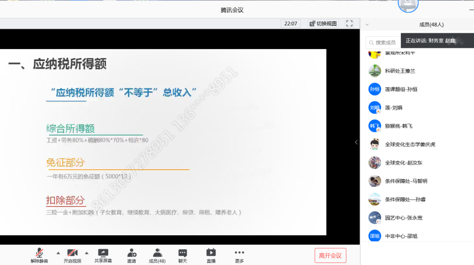Toggle the 成员(48) members panel
Viewport: 474px width, 265px height.
coord(157,255)
